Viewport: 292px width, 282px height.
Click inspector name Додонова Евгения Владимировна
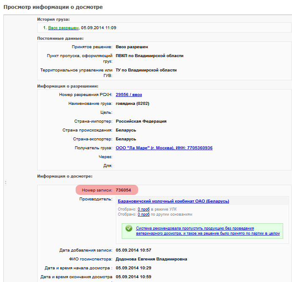pyautogui.click(x=151, y=259)
